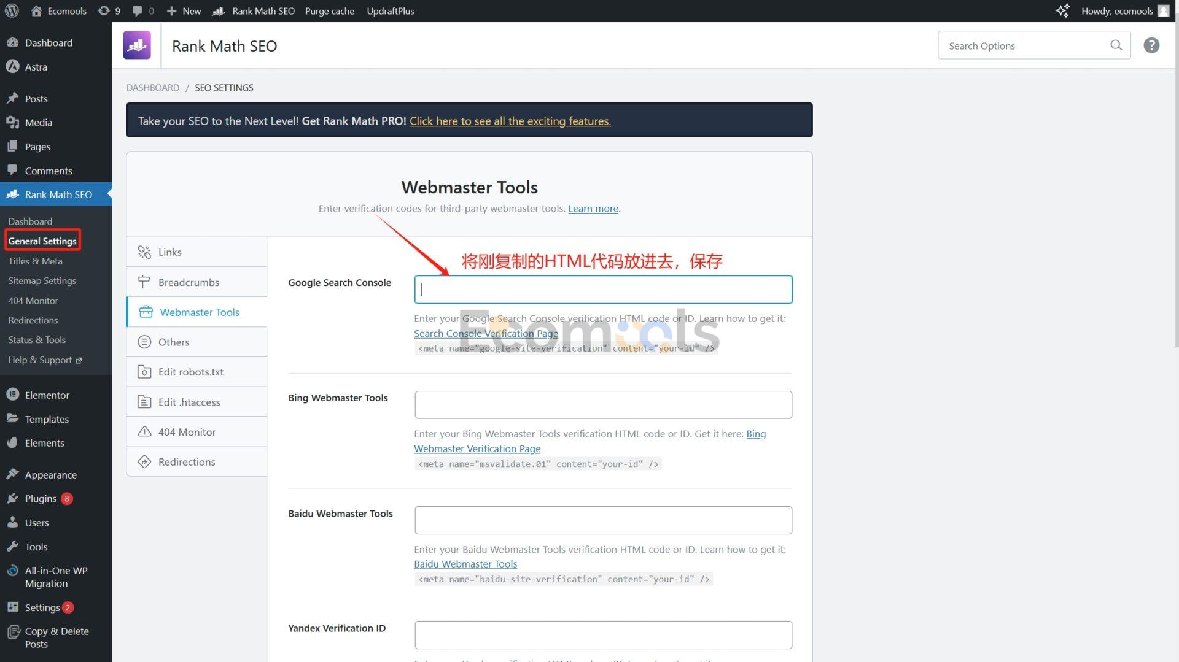Open Redirections submenu in sidebar

pos(33,320)
